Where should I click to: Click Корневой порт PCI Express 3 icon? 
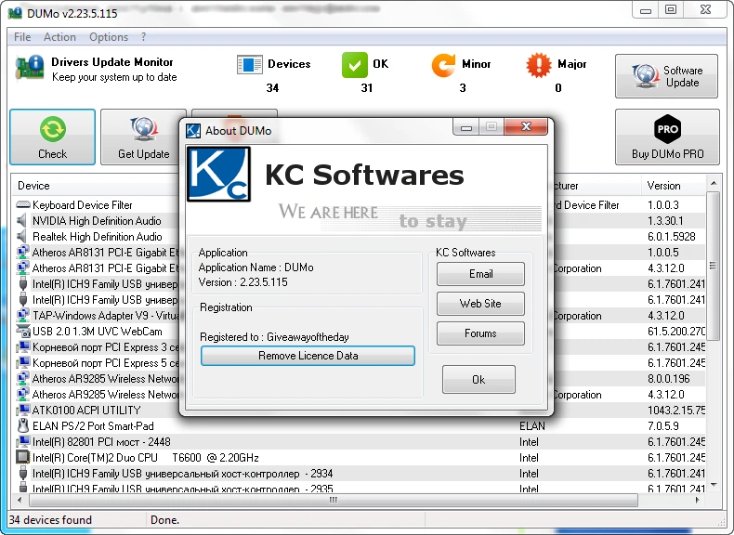[x=23, y=347]
